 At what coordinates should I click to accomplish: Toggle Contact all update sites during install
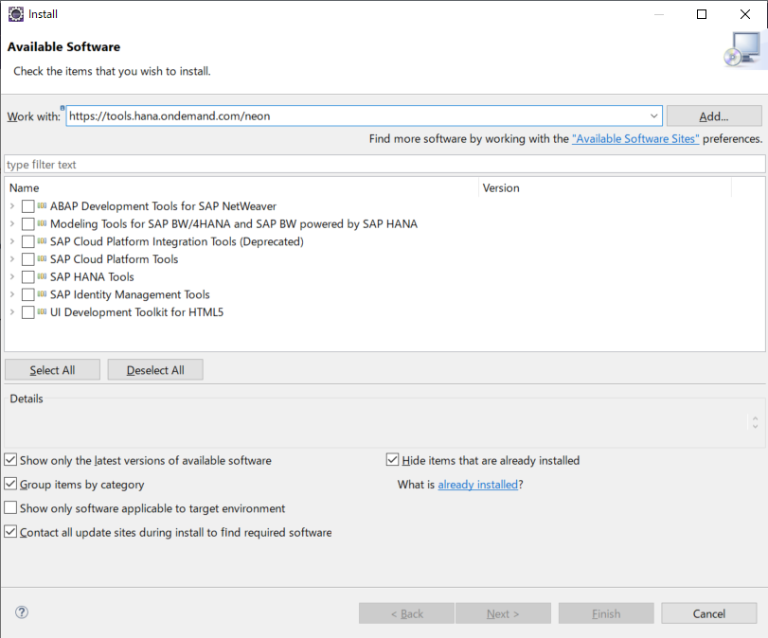pos(10,532)
